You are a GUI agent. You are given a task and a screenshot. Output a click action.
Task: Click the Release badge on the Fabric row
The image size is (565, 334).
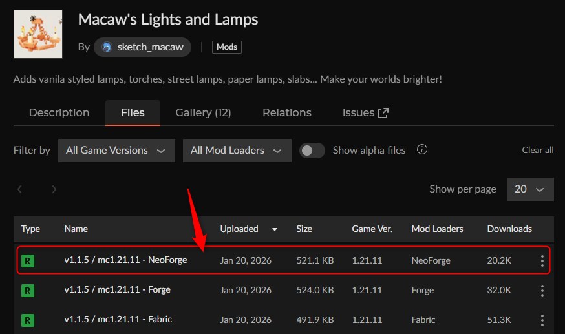pyautogui.click(x=28, y=320)
